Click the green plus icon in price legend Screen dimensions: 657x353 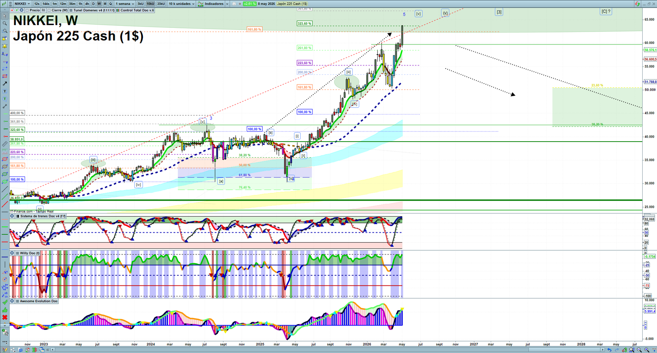17,10
